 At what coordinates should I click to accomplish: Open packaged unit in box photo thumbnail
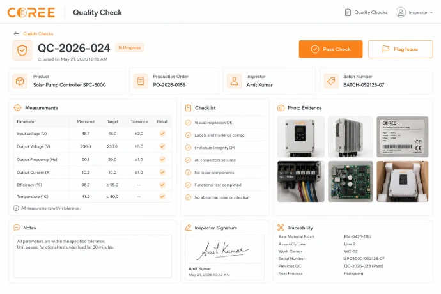point(403,182)
